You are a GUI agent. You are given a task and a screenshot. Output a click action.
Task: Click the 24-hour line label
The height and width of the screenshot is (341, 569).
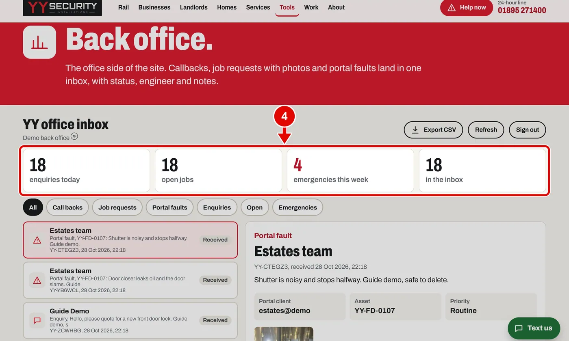(x=512, y=2)
